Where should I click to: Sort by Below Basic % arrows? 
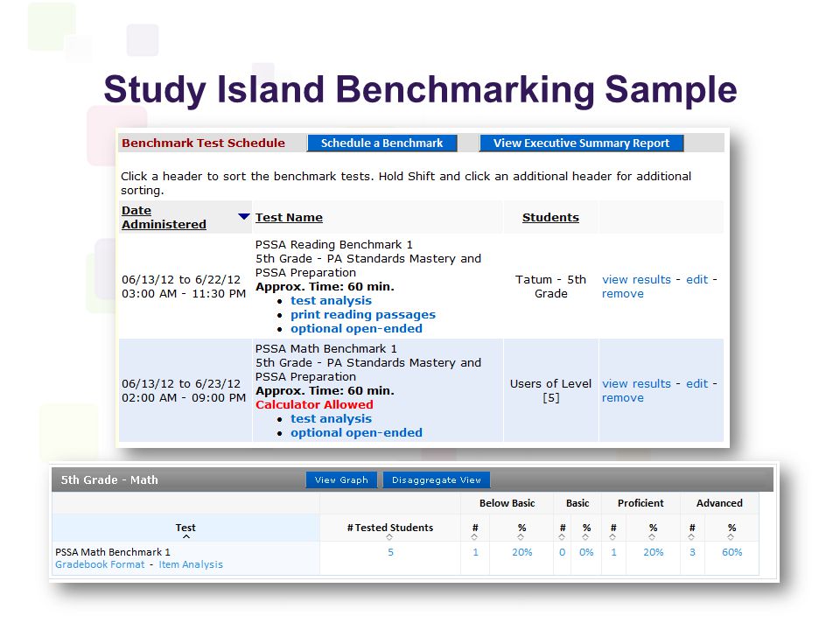pos(521,536)
